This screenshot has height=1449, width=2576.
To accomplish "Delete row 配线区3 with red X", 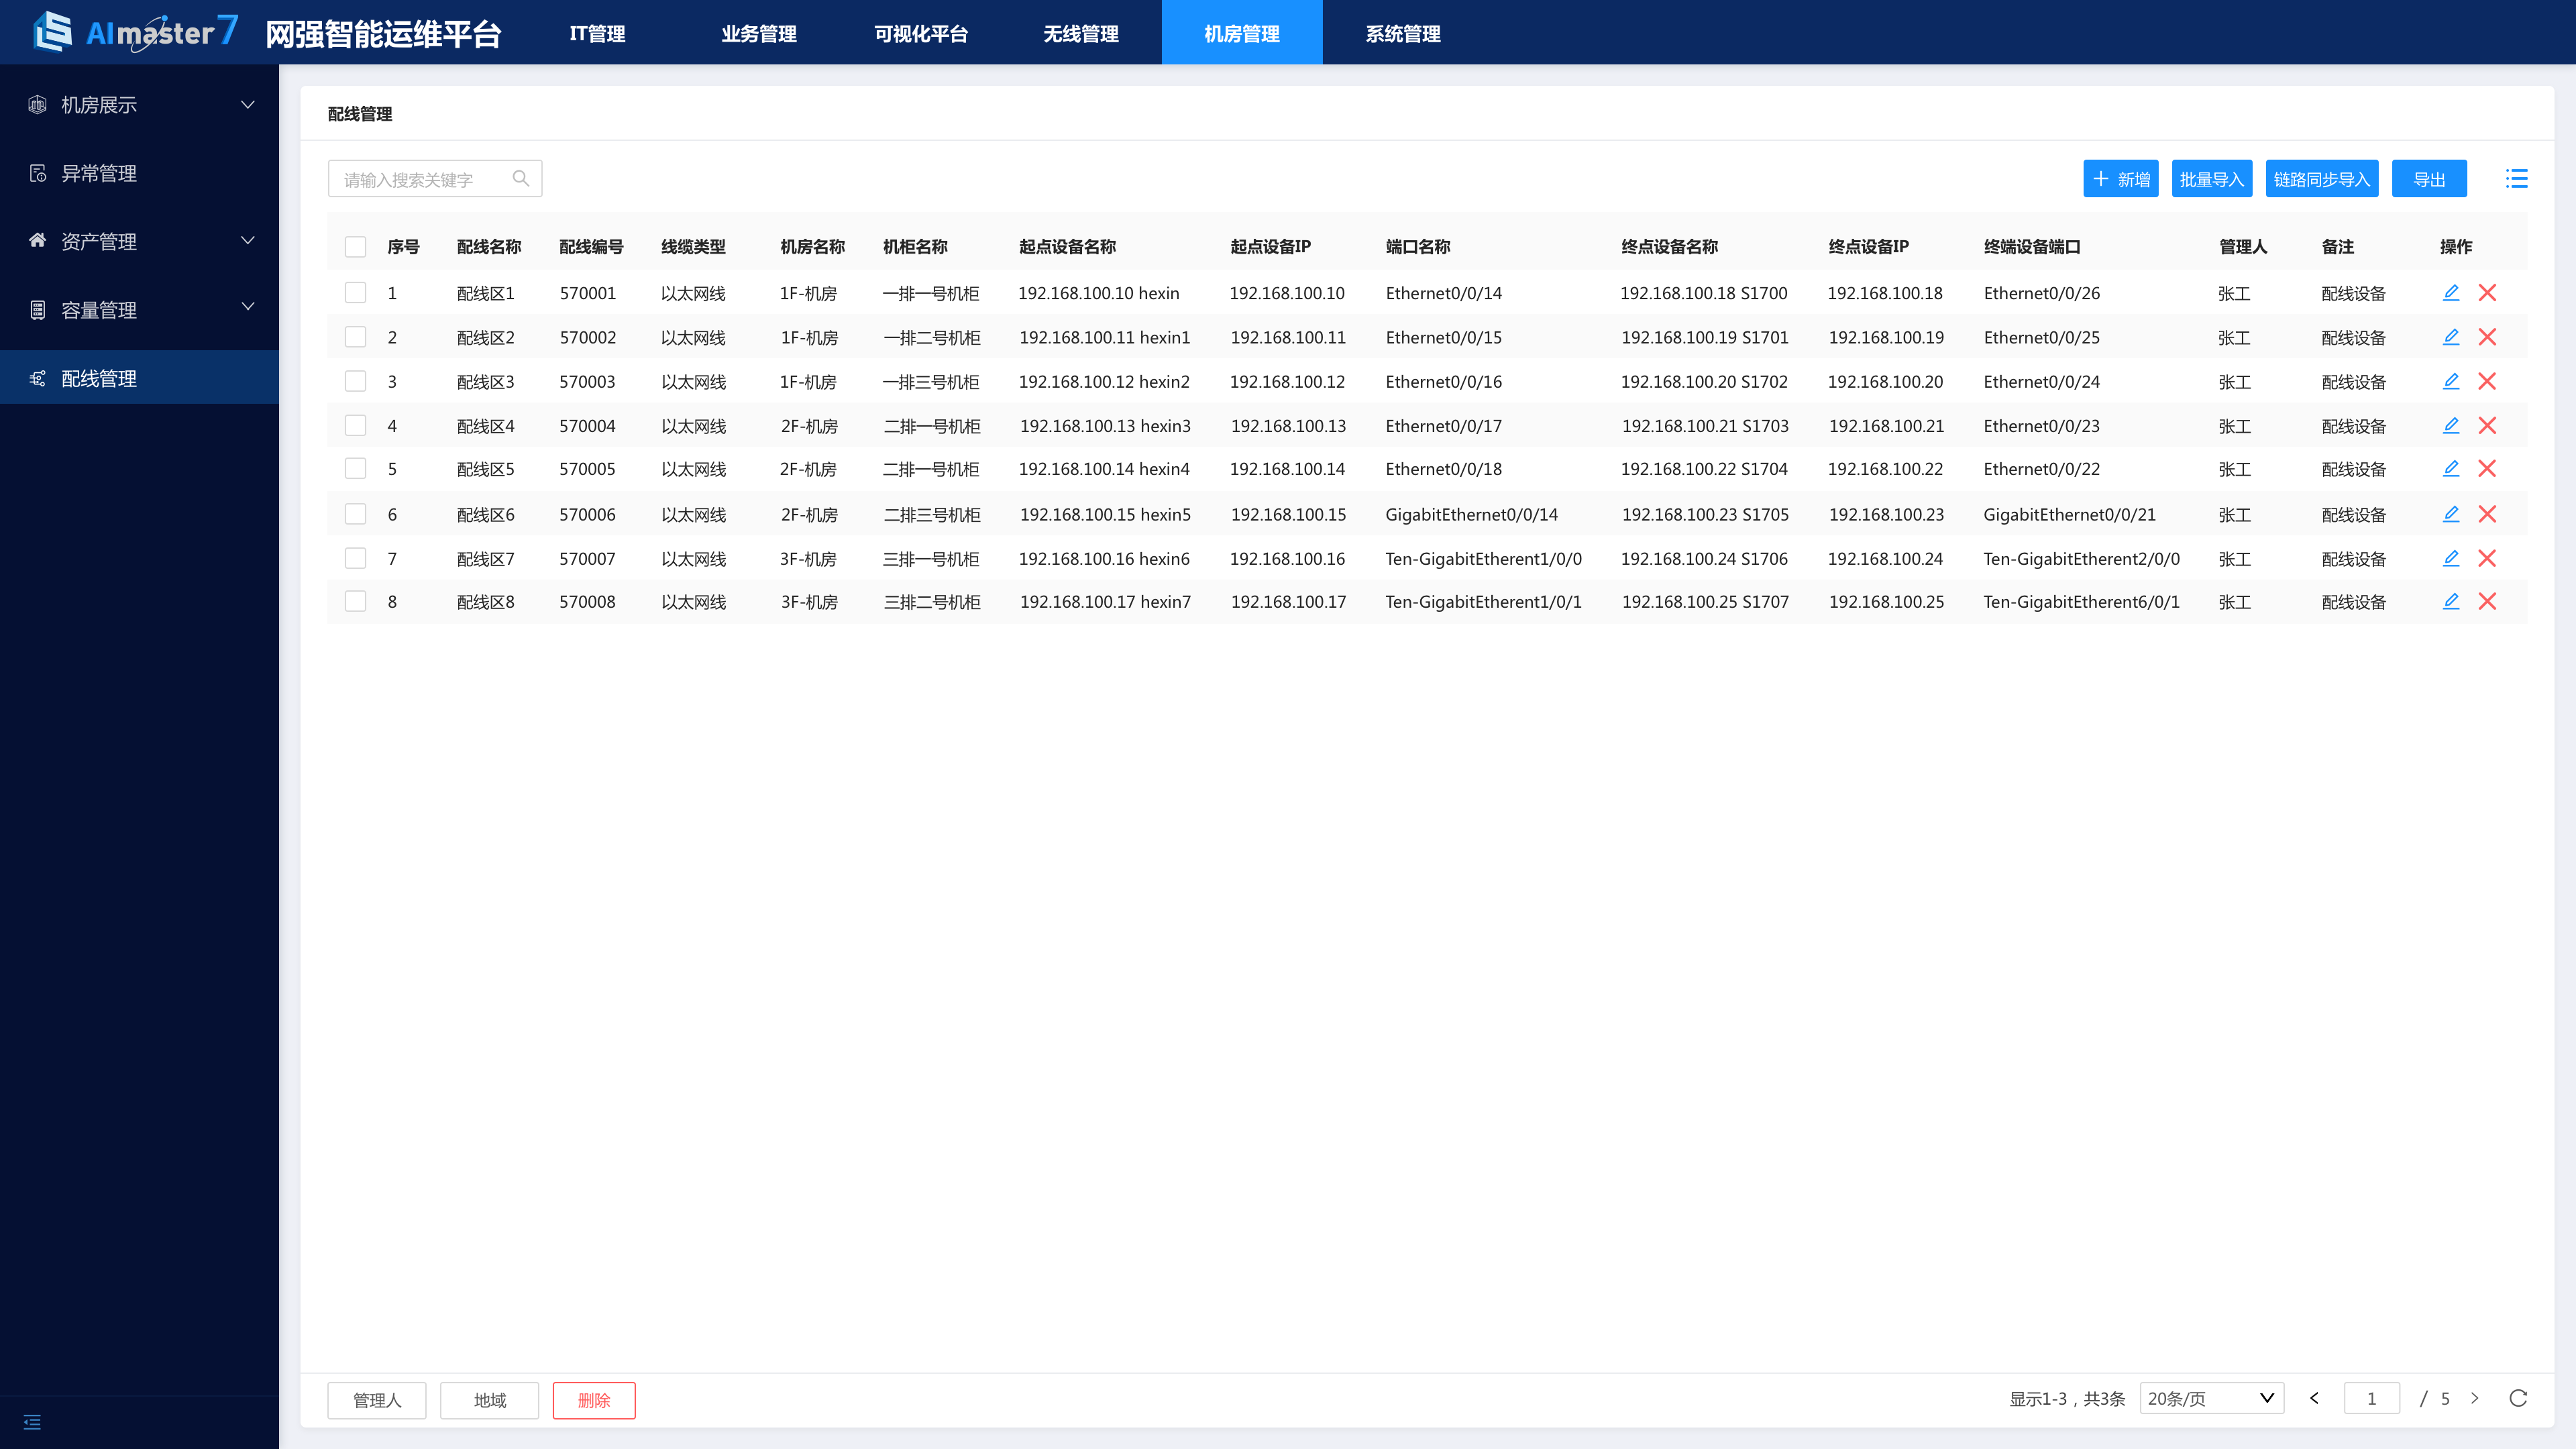I will [x=2487, y=380].
